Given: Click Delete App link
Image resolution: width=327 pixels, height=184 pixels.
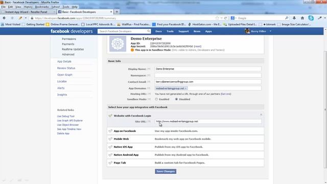Looking at the screenshot, I should pos(63,133).
